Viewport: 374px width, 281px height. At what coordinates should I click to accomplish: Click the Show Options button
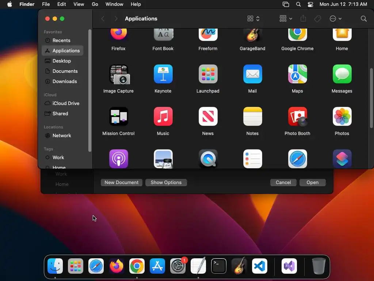click(x=166, y=183)
